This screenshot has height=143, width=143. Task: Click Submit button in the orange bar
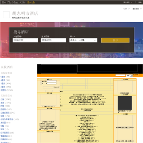136,75
